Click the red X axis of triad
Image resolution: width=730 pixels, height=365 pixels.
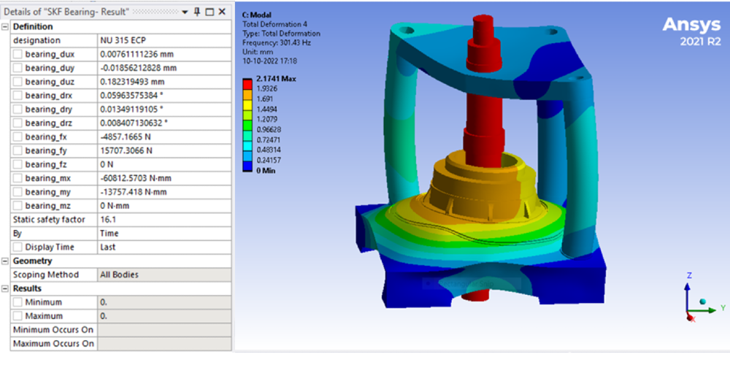click(x=691, y=318)
